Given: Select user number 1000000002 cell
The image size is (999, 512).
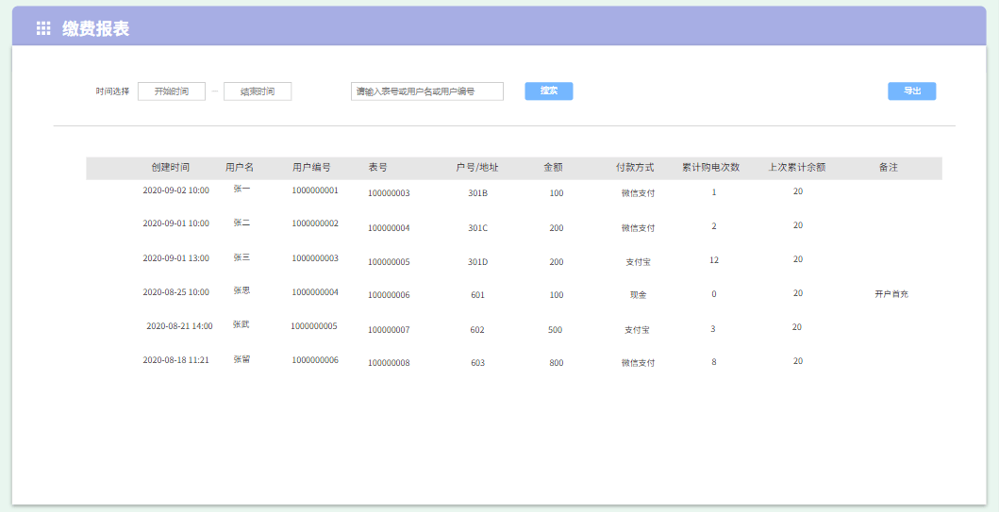Looking at the screenshot, I should coord(314,224).
